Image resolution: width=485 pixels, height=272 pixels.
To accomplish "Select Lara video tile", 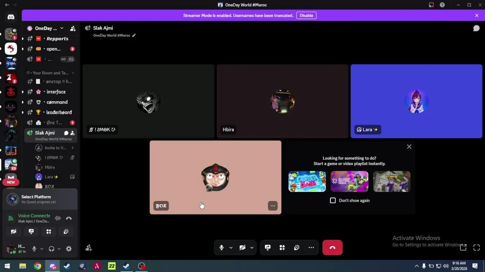I will 416,101.
